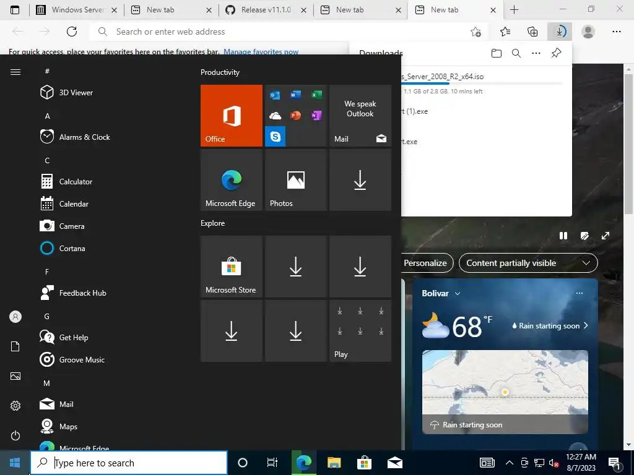Pin the Downloads panel
The height and width of the screenshot is (475, 634).
pyautogui.click(x=557, y=53)
